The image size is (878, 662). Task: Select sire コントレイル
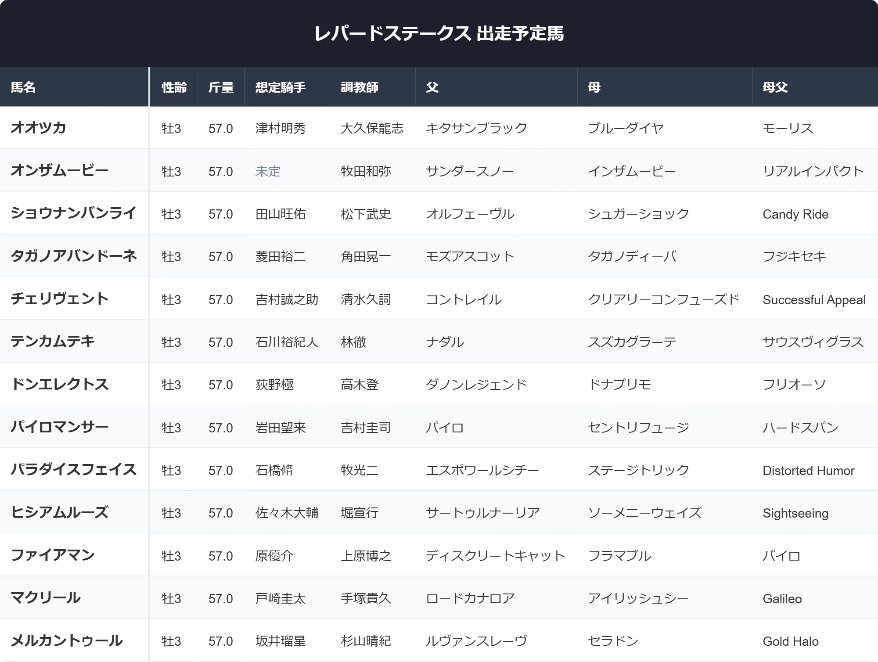[x=464, y=299]
